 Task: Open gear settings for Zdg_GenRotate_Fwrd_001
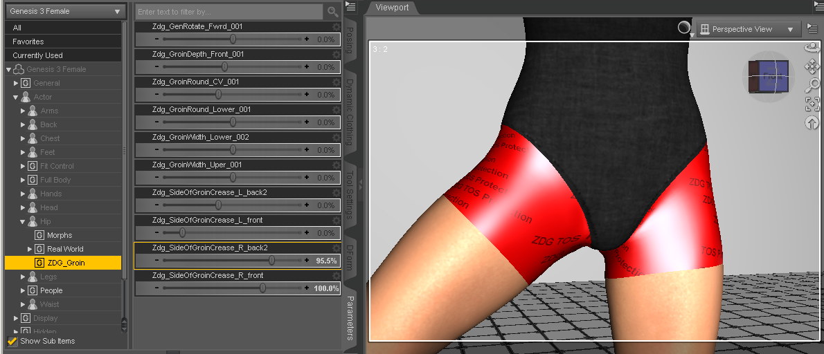337,26
